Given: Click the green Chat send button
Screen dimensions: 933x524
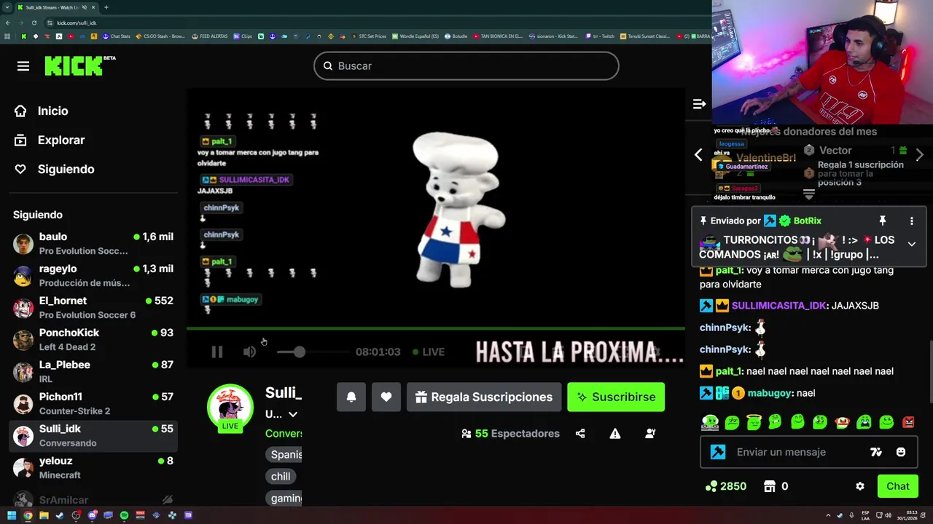Looking at the screenshot, I should [x=898, y=486].
